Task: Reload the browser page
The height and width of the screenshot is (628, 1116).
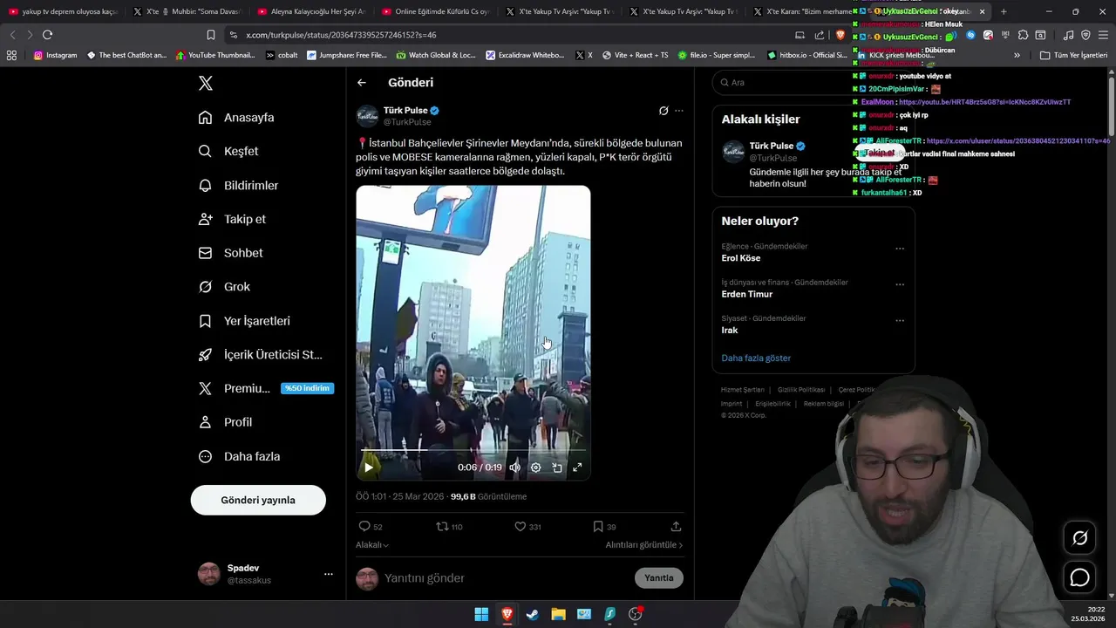Action: point(47,35)
